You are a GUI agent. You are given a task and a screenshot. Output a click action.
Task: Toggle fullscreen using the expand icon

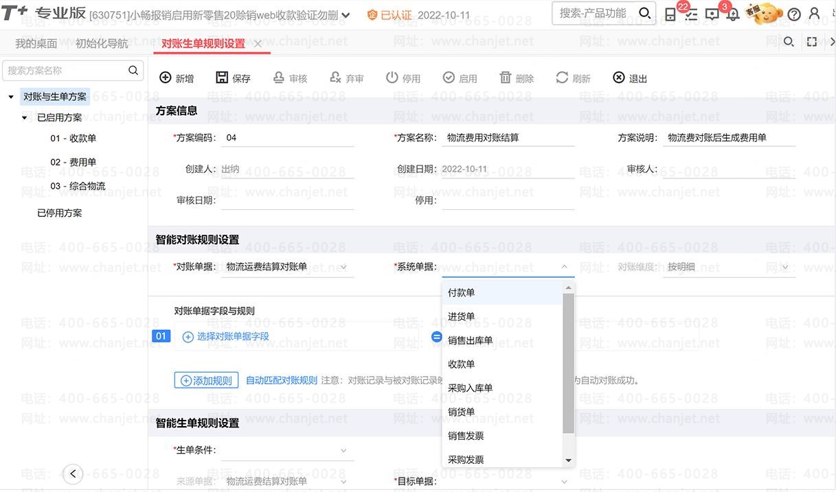(812, 43)
